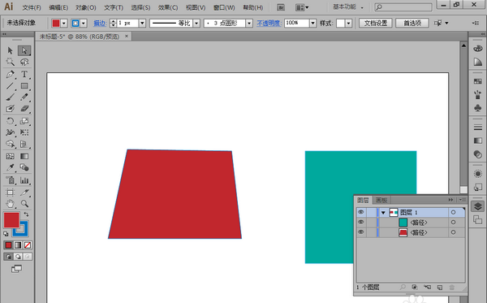Expand the stroke weight dropdown
487x303 pixels.
142,23
